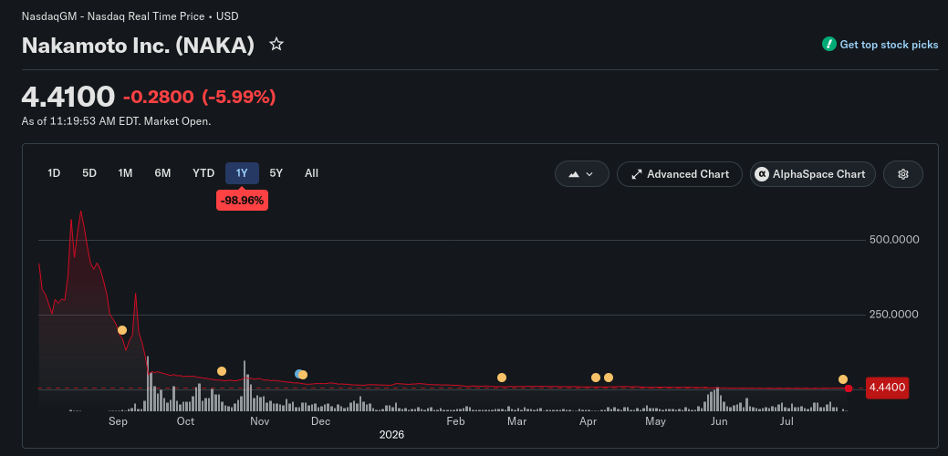Select the 5D time range
The width and height of the screenshot is (948, 456).
click(89, 173)
